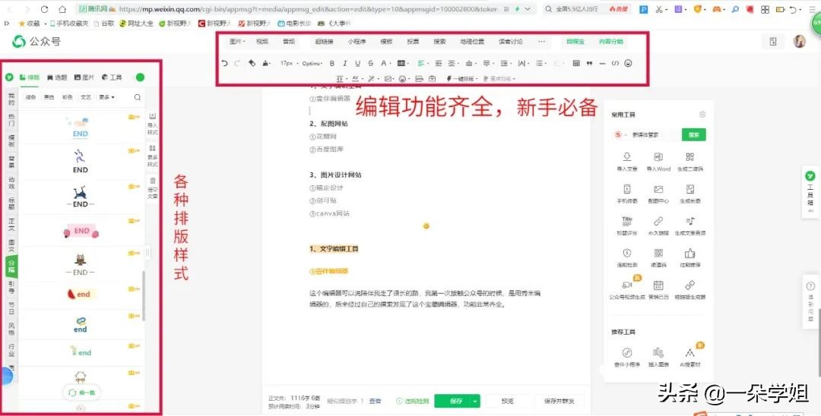Open the bulleted list dropdown
Image resolution: width=821 pixels, height=416 pixels.
click(540, 63)
